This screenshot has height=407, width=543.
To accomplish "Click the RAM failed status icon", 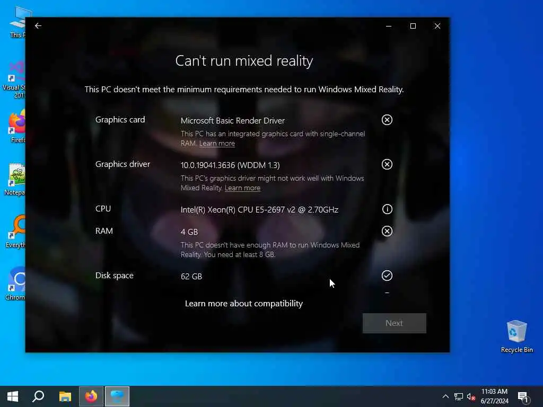I will coord(387,231).
